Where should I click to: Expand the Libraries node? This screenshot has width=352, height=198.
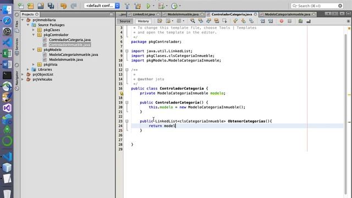point(28,69)
